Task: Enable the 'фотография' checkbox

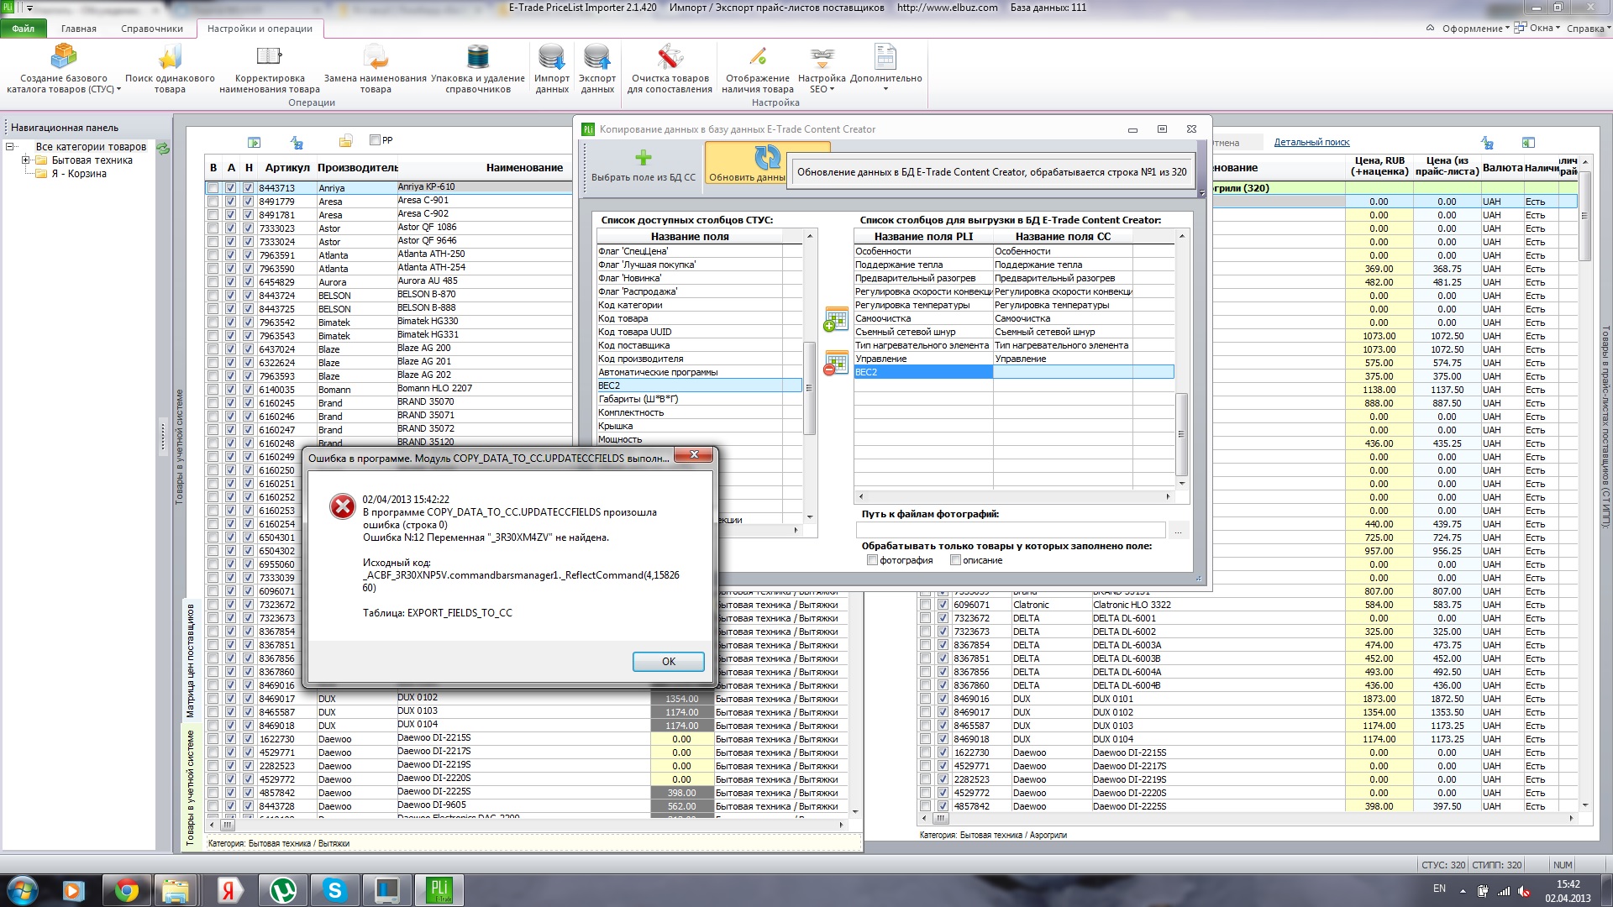Action: pos(872,560)
